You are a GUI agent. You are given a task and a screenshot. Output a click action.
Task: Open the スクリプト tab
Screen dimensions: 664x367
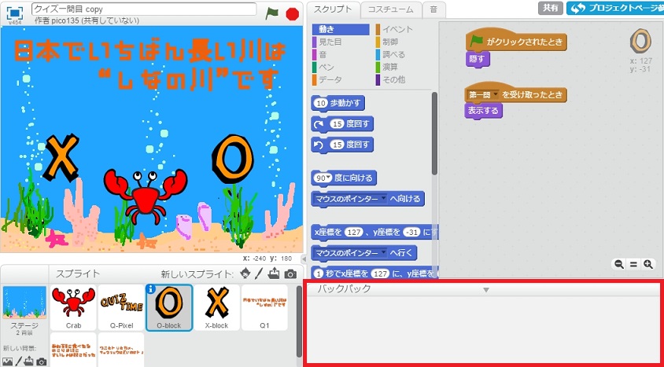click(333, 9)
